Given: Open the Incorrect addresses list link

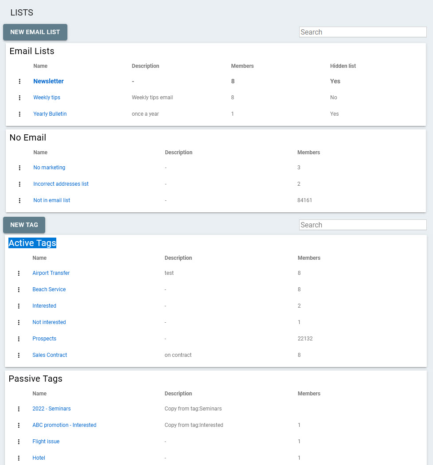Looking at the screenshot, I should (61, 184).
